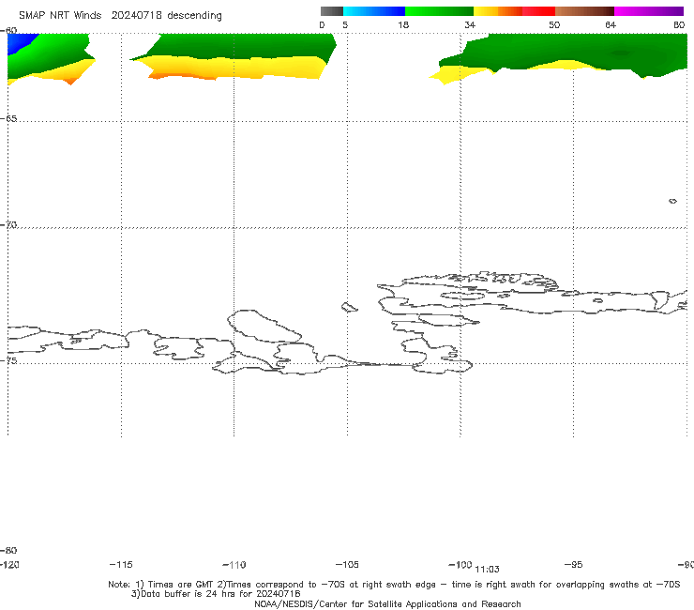
Task: Click the red segment of the color bar
Action: tap(539, 11)
